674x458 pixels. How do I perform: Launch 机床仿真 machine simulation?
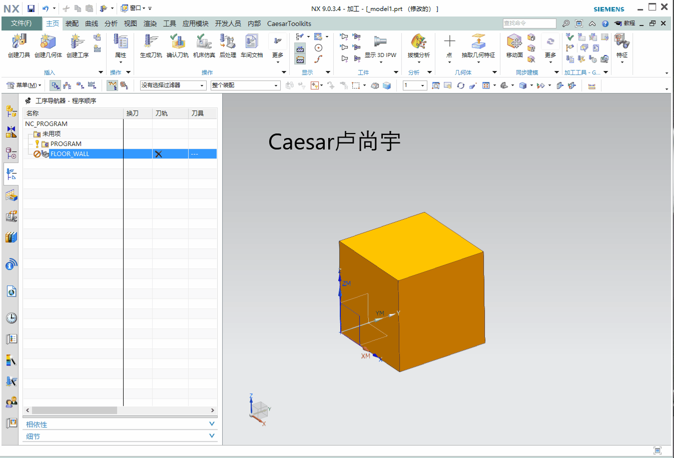coord(204,45)
